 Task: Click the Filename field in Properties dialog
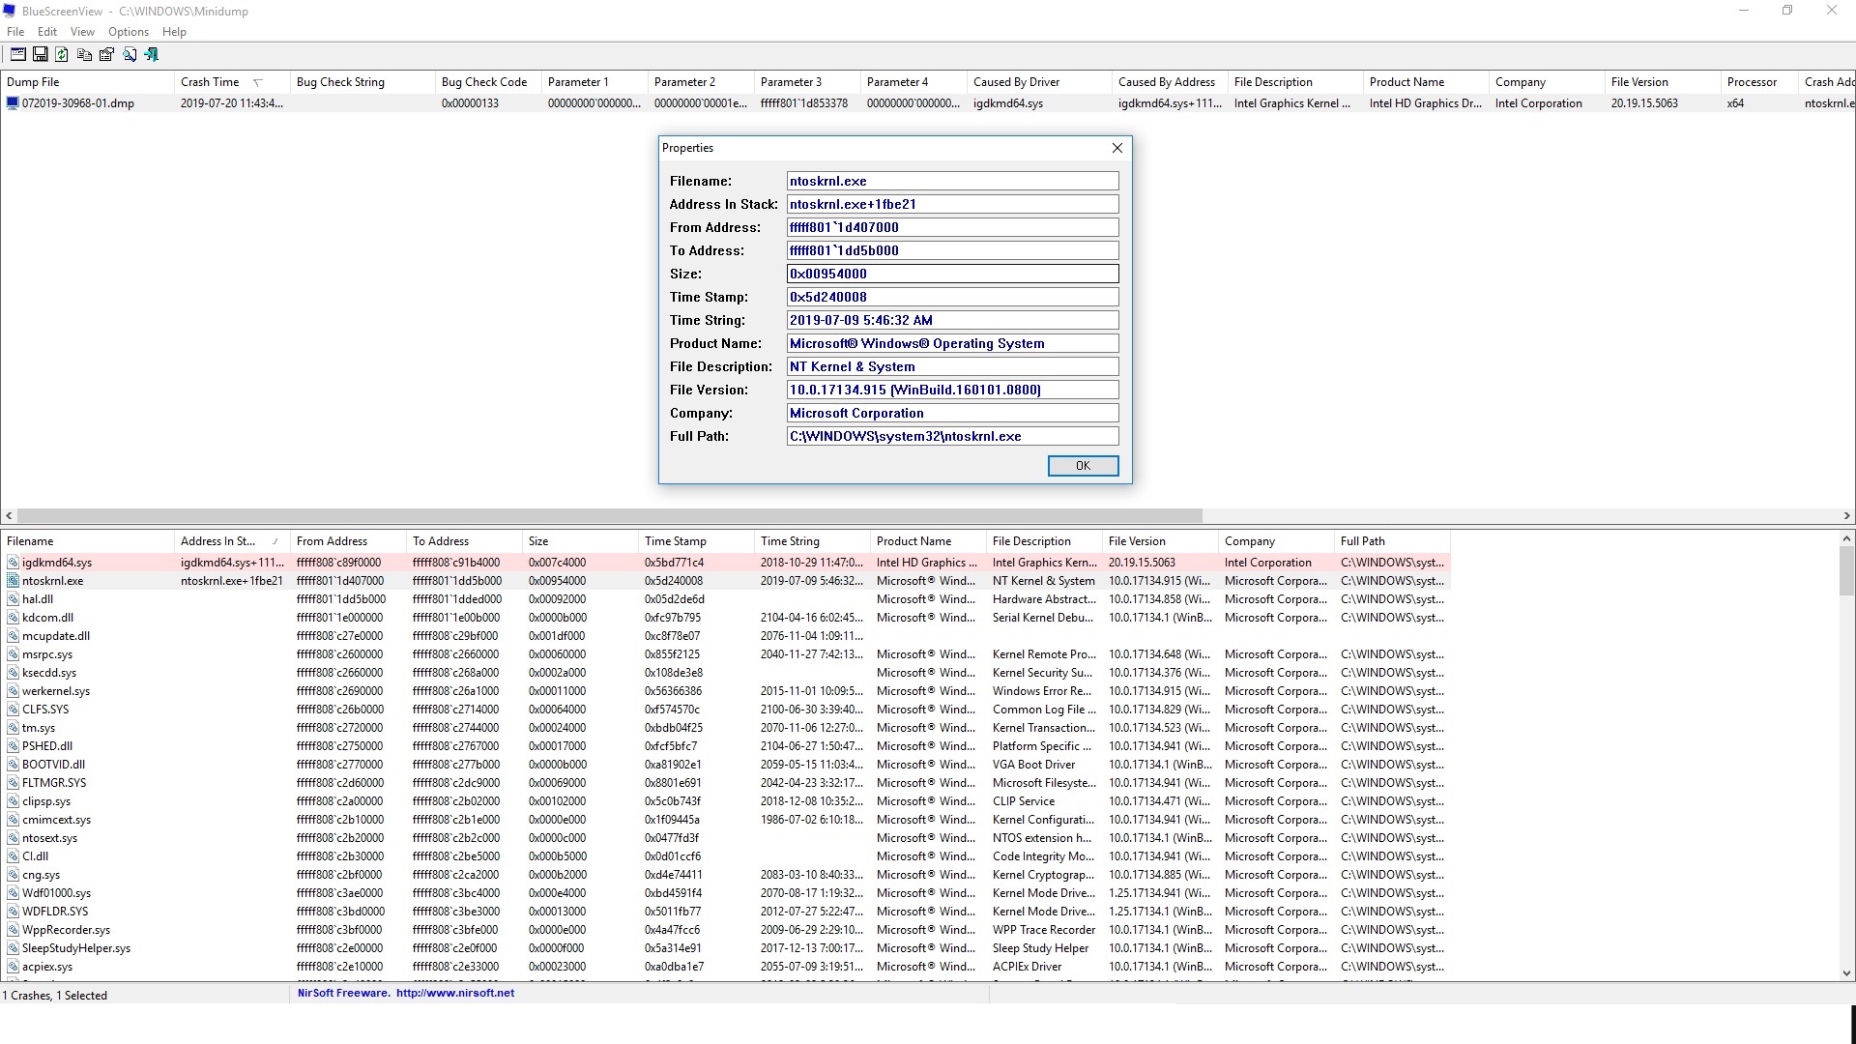click(952, 181)
